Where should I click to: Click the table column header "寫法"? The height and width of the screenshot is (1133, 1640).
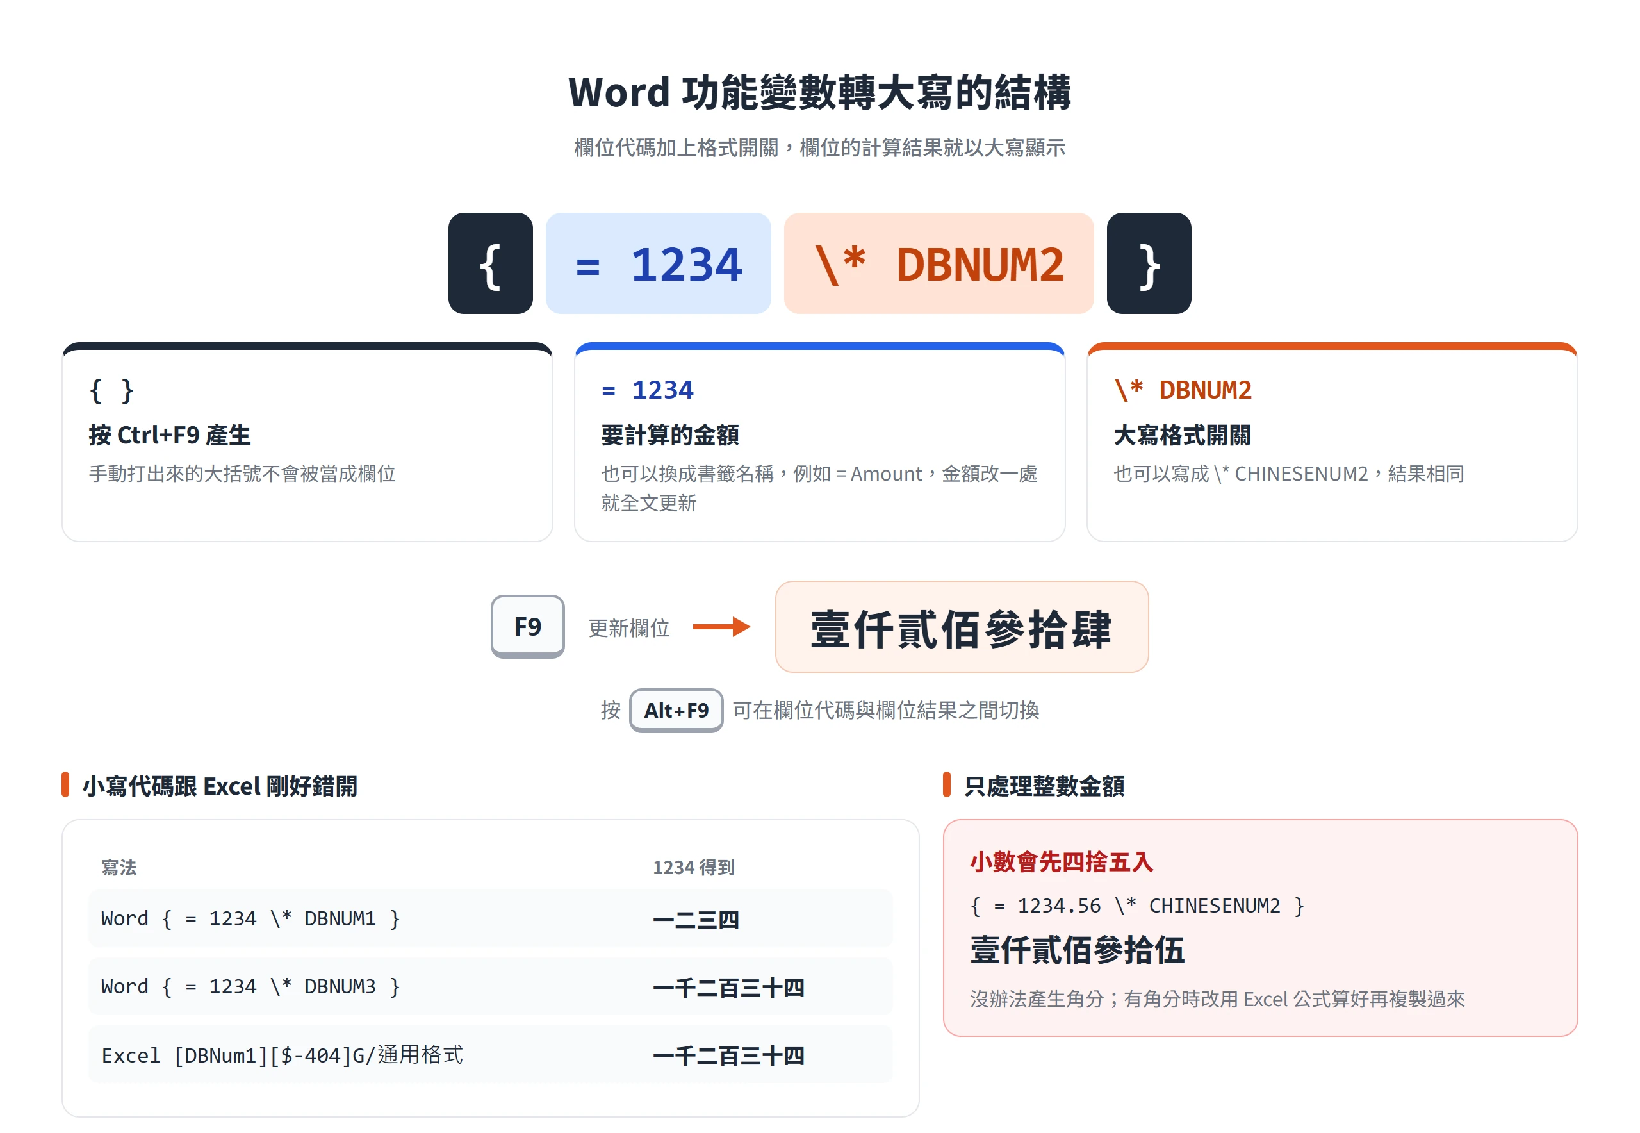click(119, 868)
